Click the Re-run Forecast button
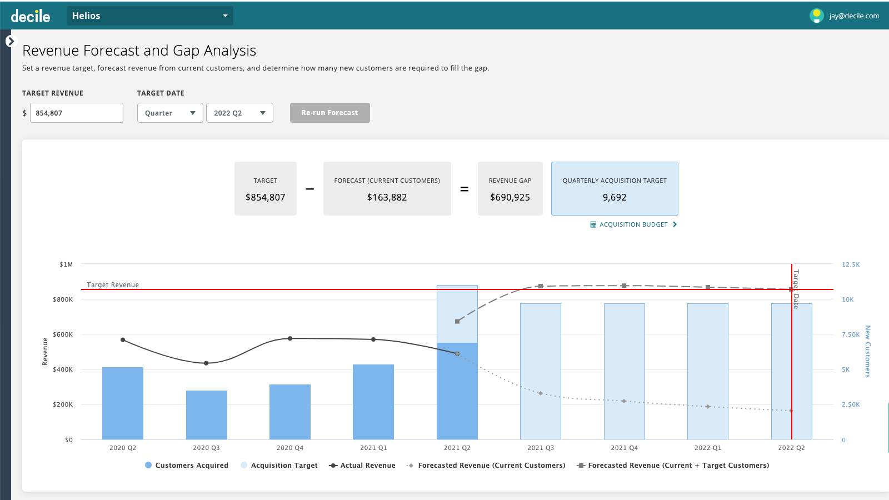The width and height of the screenshot is (889, 500). tap(329, 113)
